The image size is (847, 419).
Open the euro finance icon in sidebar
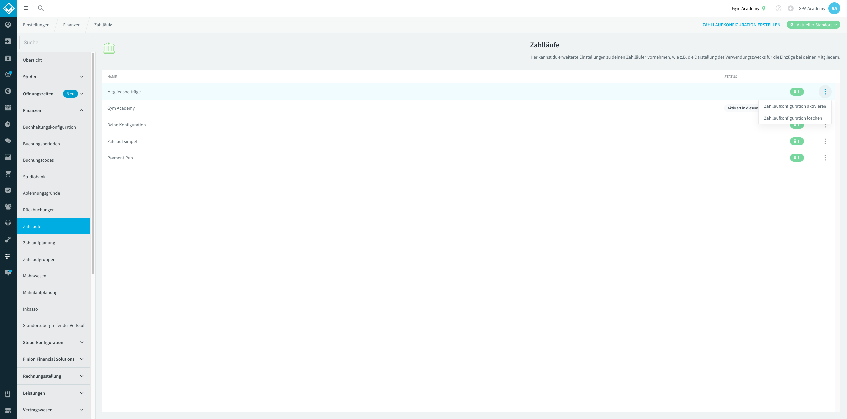[8, 91]
